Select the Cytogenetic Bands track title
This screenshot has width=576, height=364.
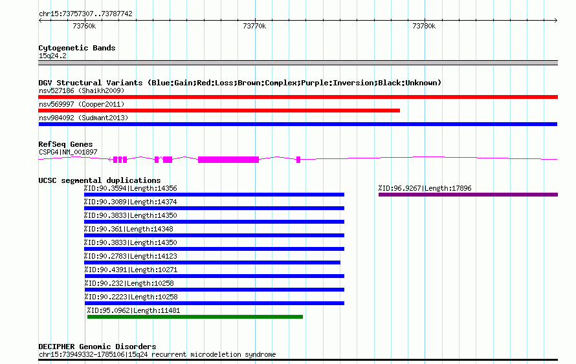click(77, 48)
